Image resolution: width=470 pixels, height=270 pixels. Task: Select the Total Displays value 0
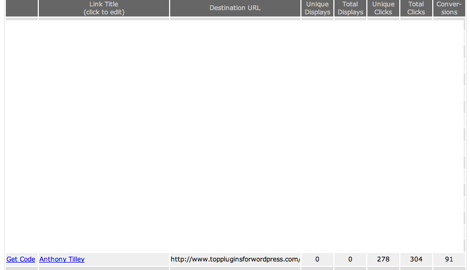tap(350, 259)
